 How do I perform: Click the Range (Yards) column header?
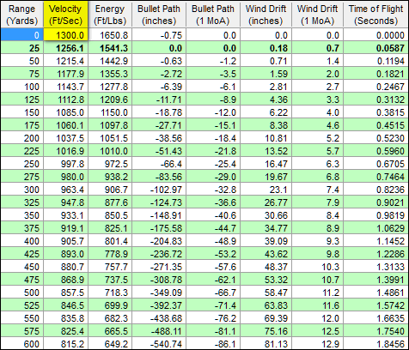click(22, 15)
